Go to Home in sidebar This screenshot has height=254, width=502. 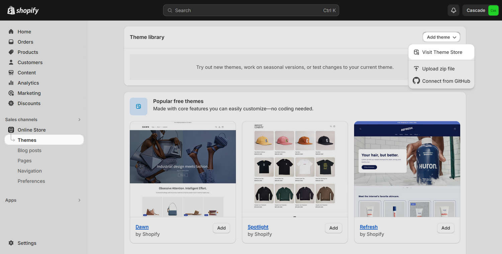click(24, 31)
